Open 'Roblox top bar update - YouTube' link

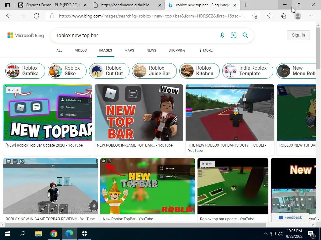tap(227, 219)
